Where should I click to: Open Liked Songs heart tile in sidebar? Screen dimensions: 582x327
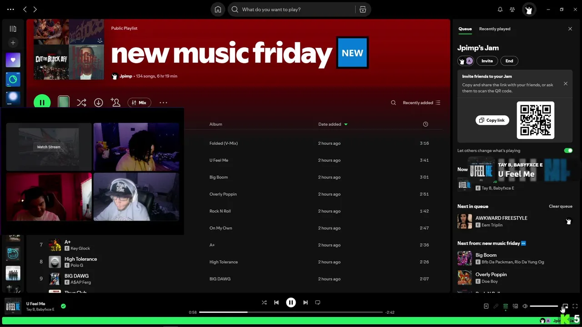point(13,60)
